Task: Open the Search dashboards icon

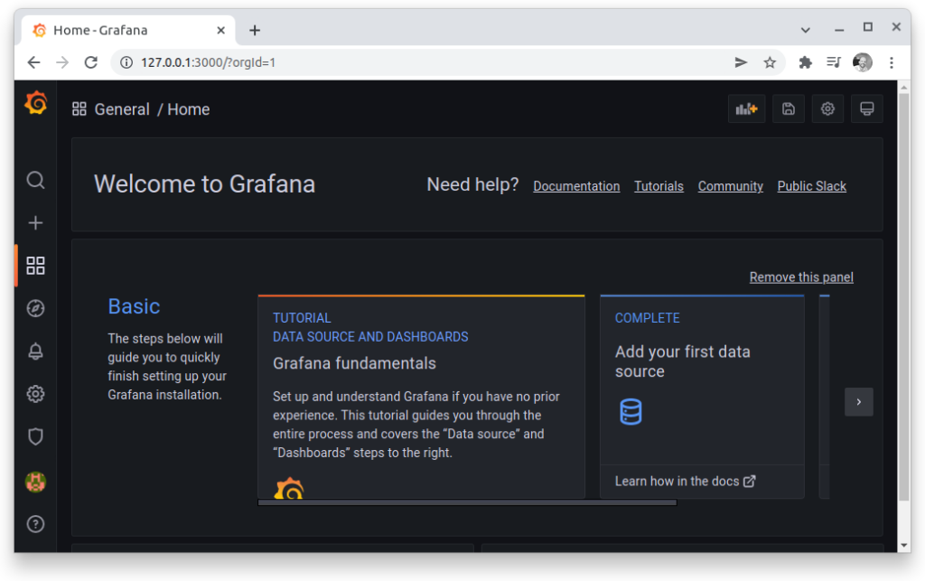Action: click(x=35, y=180)
